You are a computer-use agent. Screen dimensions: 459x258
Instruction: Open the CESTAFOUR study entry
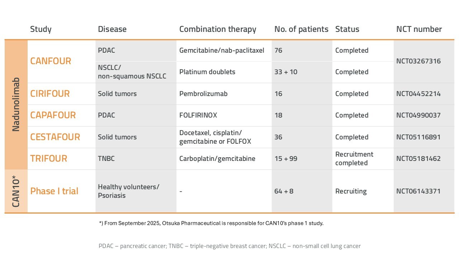pos(55,137)
